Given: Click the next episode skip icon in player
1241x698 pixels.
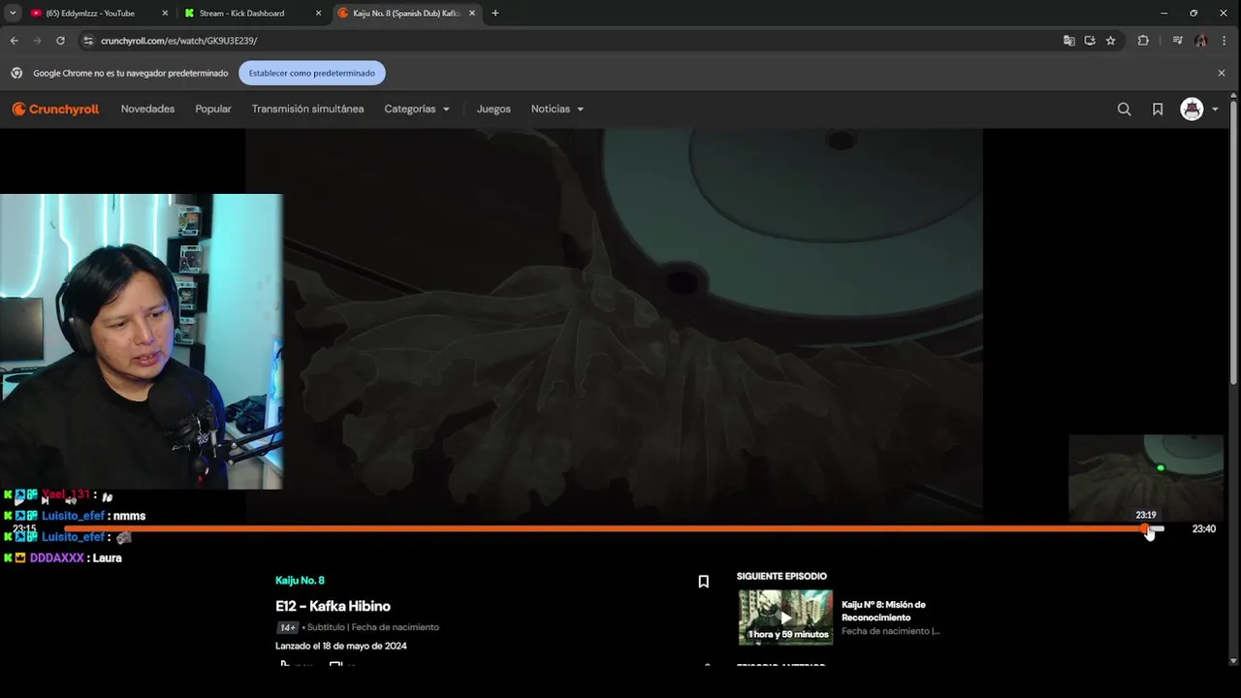Looking at the screenshot, I should (x=45, y=501).
